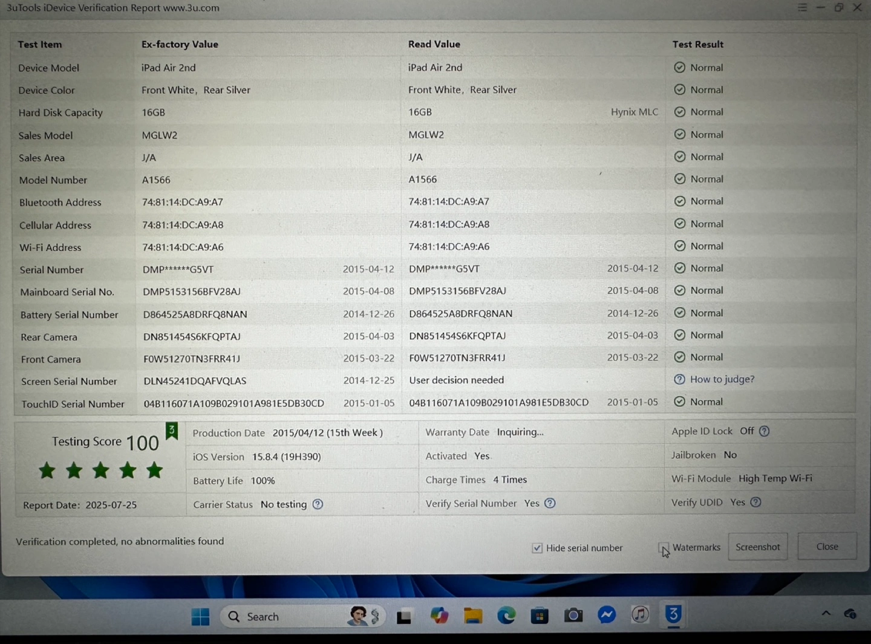Click the Testing Score 100 value
The width and height of the screenshot is (871, 644).
(143, 443)
